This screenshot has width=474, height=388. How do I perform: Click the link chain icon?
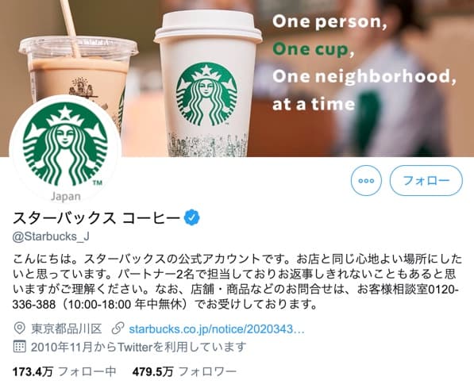click(118, 328)
